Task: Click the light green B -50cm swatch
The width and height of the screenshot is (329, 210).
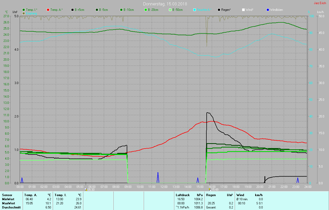Action: coord(170,10)
